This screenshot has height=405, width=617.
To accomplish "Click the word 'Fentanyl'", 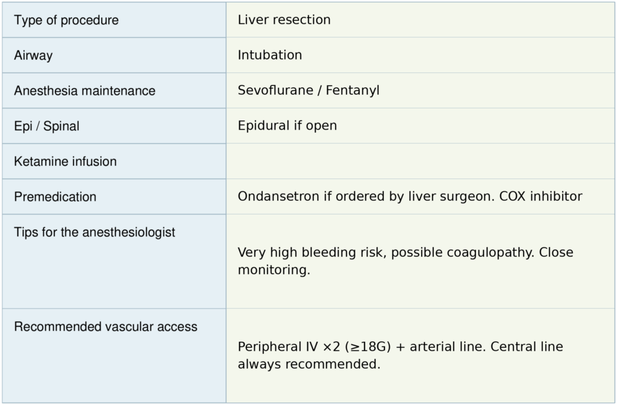I will 352,90.
